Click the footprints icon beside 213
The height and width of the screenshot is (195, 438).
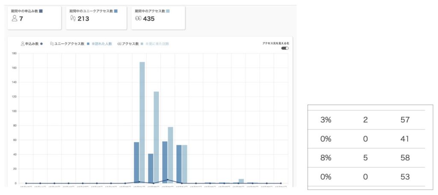(73, 19)
